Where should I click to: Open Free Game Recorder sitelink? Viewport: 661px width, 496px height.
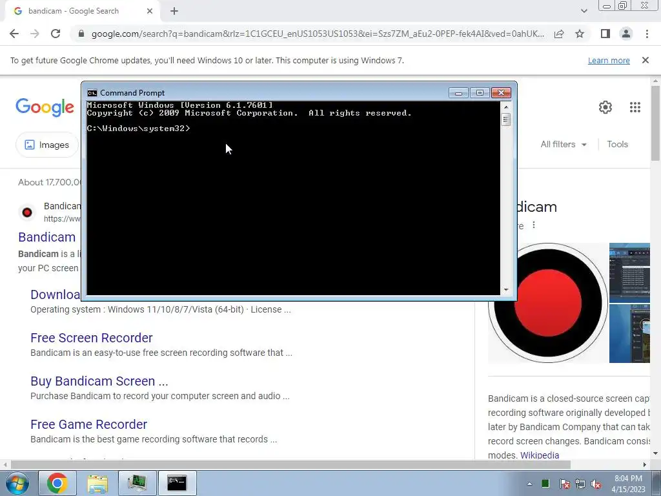(88, 424)
